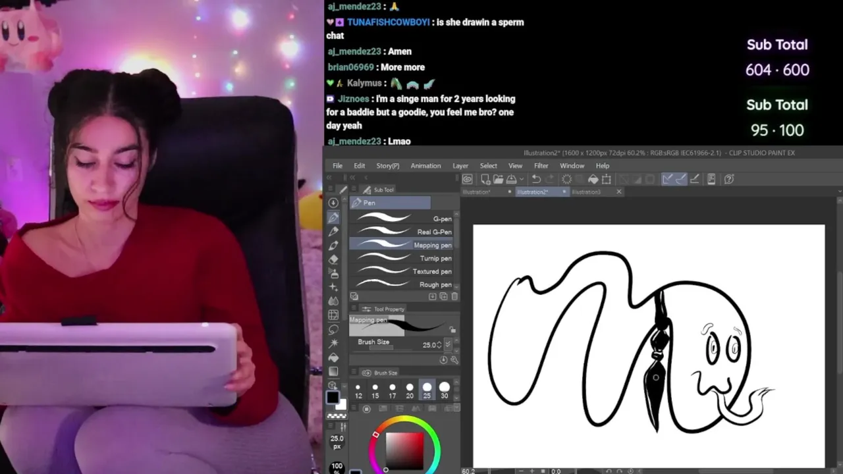Viewport: 843px width, 474px height.
Task: Choose the G-pen sub tool
Action: (x=401, y=219)
